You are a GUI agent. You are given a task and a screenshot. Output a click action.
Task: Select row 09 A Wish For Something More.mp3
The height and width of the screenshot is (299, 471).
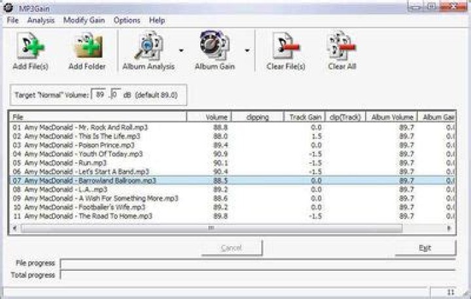(232, 198)
